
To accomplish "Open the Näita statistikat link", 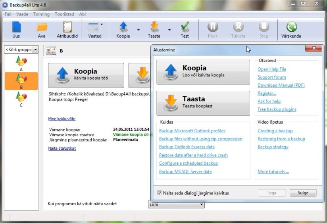I will pyautogui.click(x=62, y=148).
